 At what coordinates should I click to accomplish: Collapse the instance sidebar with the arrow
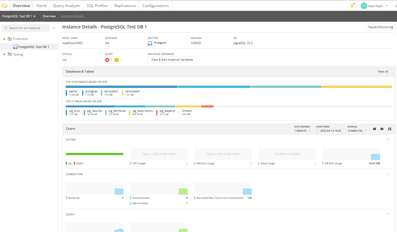pos(55,28)
